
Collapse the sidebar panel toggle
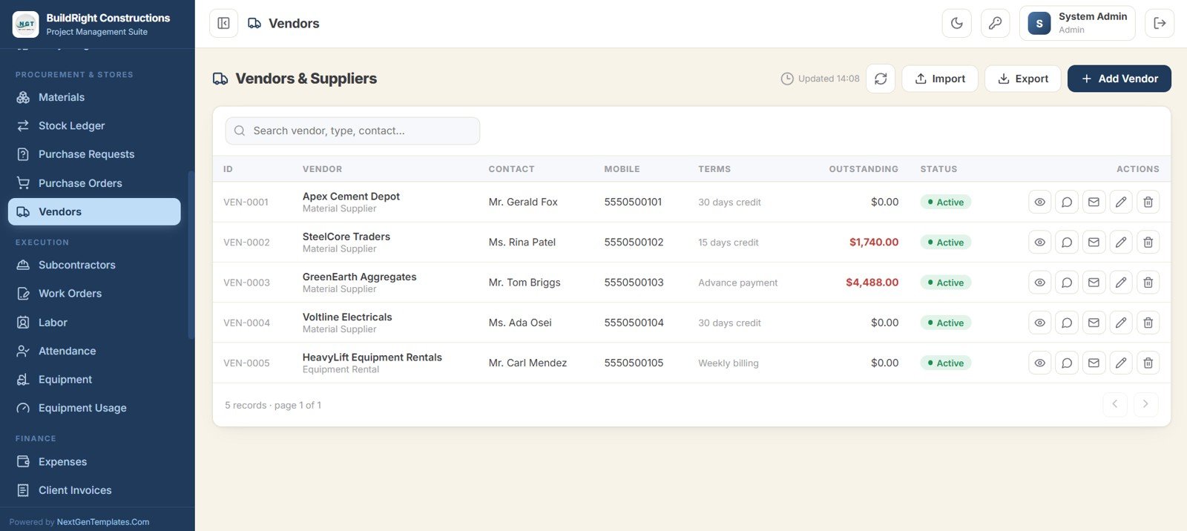pyautogui.click(x=223, y=23)
